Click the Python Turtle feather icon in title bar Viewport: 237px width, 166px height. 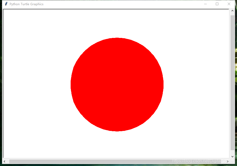coord(6,4)
